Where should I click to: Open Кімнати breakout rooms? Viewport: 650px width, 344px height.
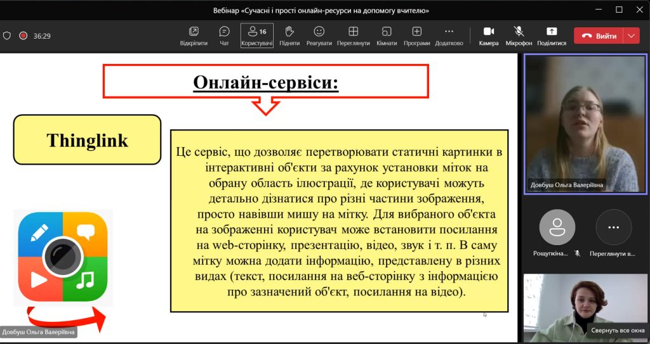(387, 36)
